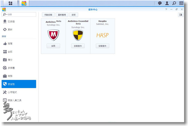Install Antivirus Essential package
The image size is (188, 126).
tap(78, 46)
